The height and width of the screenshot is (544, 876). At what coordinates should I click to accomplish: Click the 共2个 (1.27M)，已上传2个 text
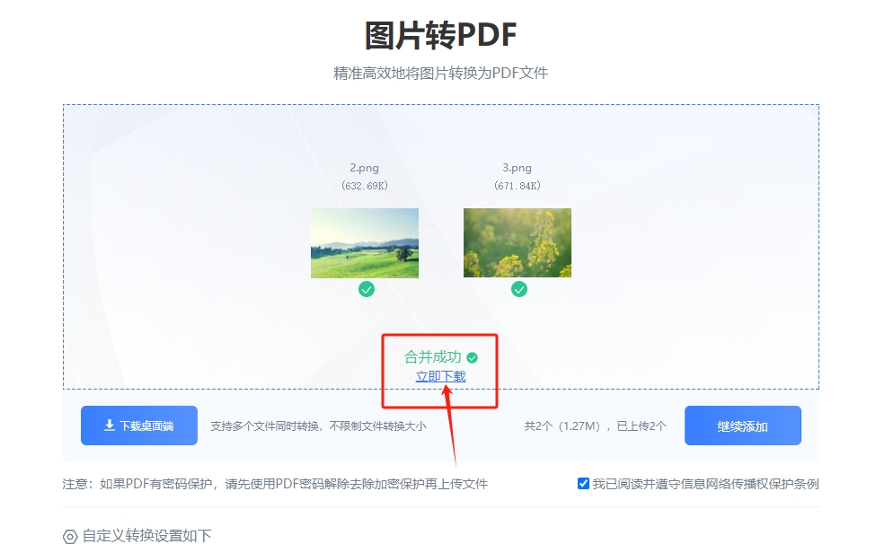[595, 426]
